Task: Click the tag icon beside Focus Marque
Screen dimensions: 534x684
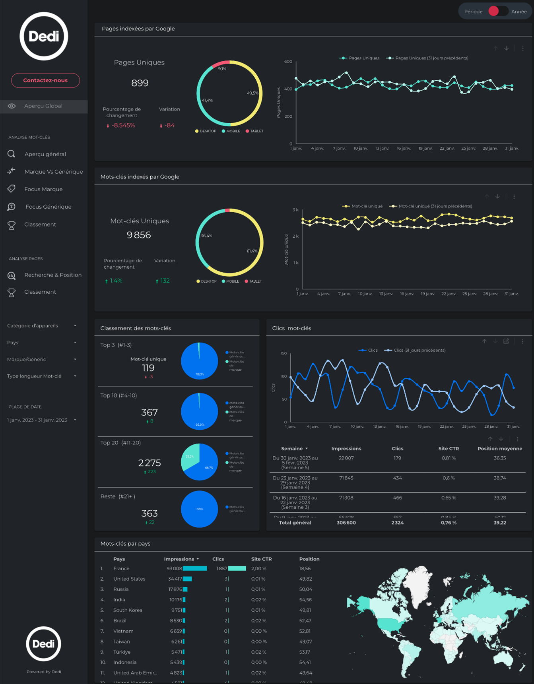Action: click(x=11, y=189)
